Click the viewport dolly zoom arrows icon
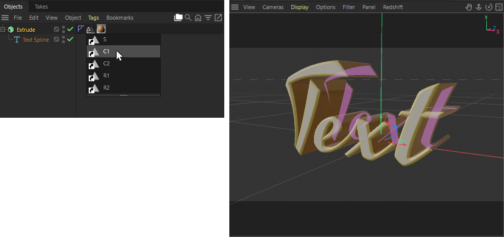 tap(479, 7)
